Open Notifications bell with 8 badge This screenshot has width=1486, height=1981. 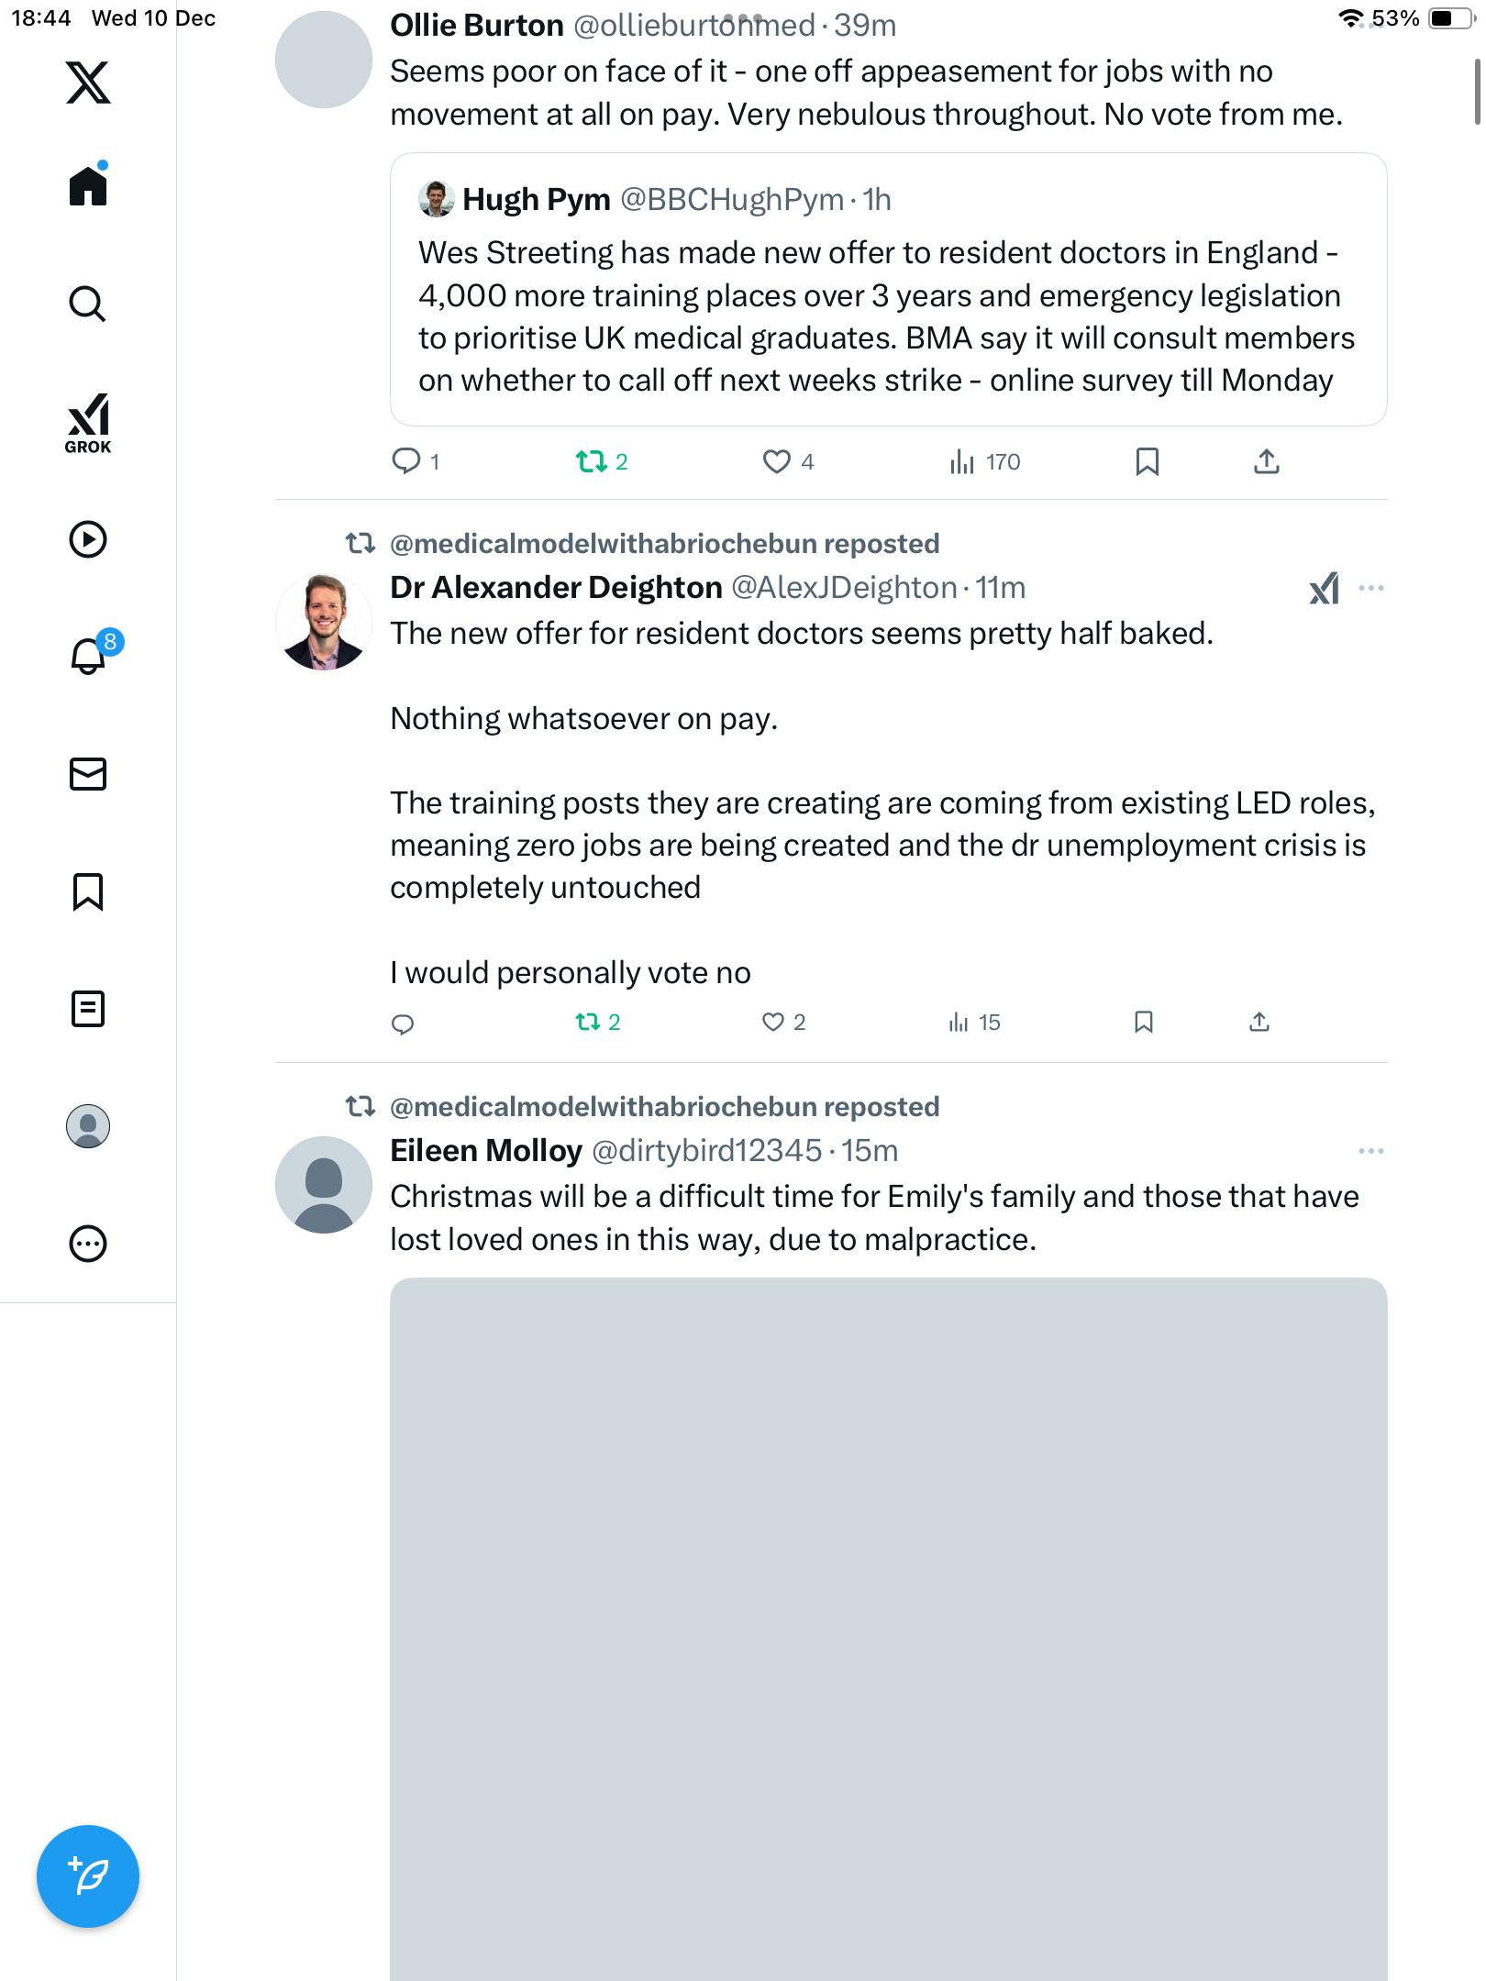[92, 654]
